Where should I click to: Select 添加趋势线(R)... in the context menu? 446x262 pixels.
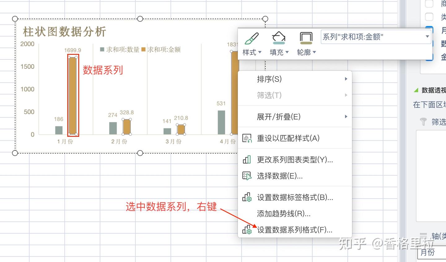pos(295,213)
